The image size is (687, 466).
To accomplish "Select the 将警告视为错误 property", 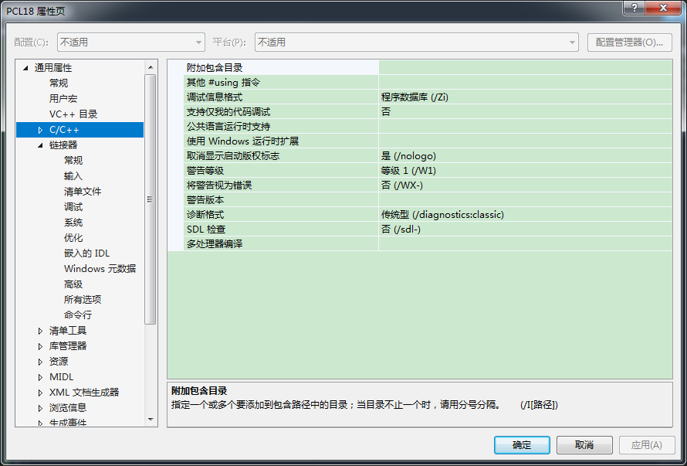I will click(281, 185).
